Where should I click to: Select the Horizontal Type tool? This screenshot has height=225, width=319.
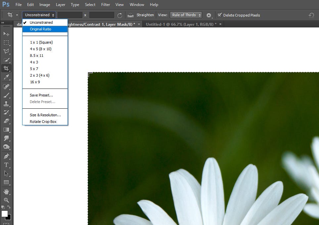point(6,165)
